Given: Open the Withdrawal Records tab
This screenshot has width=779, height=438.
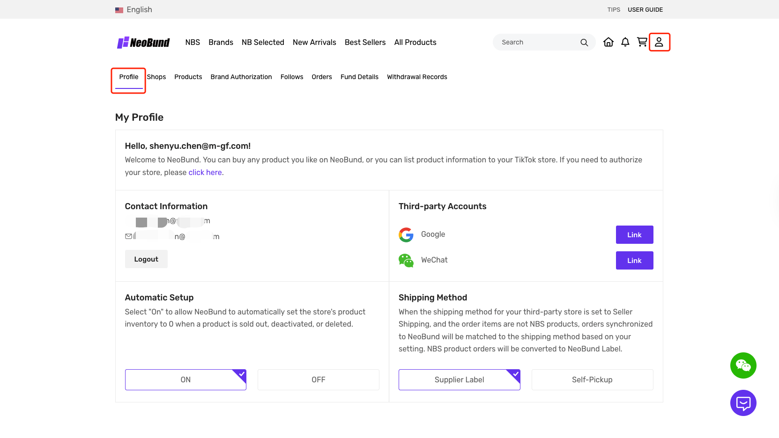Looking at the screenshot, I should pos(417,77).
